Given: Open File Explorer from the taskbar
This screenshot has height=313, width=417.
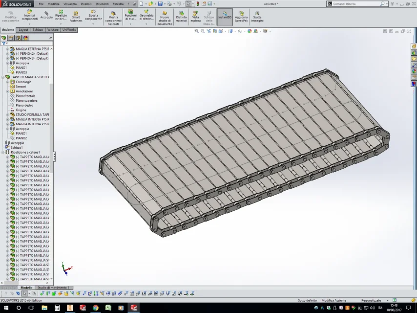Looking at the screenshot, I should (x=44, y=308).
